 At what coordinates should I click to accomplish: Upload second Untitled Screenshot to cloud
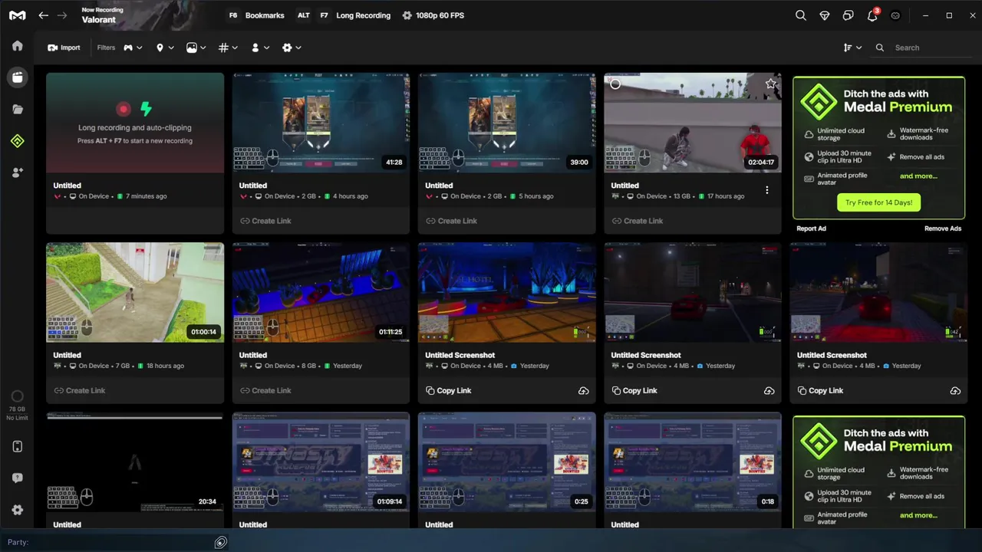coord(769,391)
